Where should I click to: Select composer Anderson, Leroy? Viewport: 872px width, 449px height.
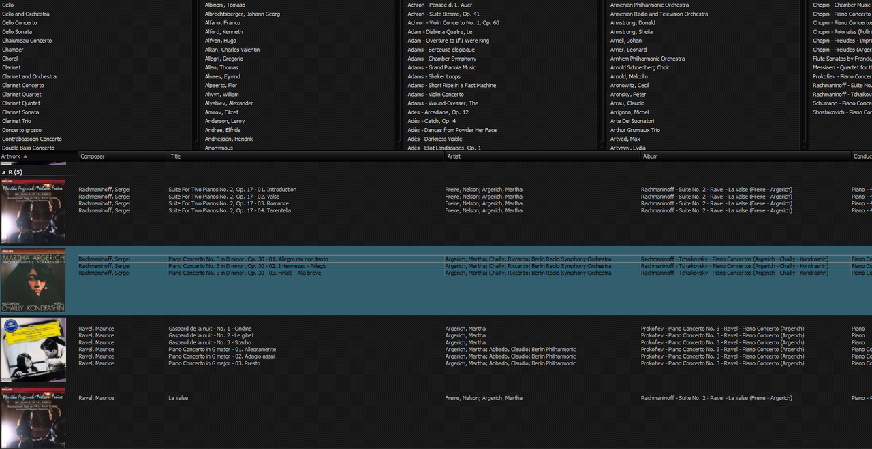tap(225, 121)
